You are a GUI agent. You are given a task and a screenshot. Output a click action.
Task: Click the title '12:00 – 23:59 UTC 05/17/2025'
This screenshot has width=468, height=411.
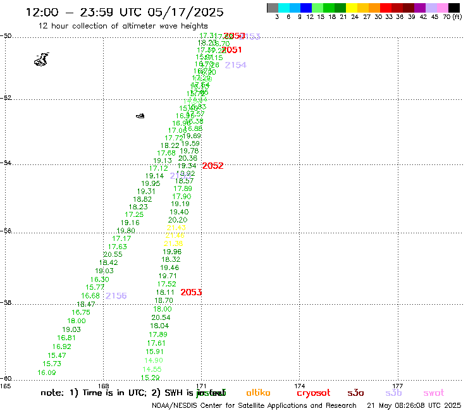tap(125, 12)
